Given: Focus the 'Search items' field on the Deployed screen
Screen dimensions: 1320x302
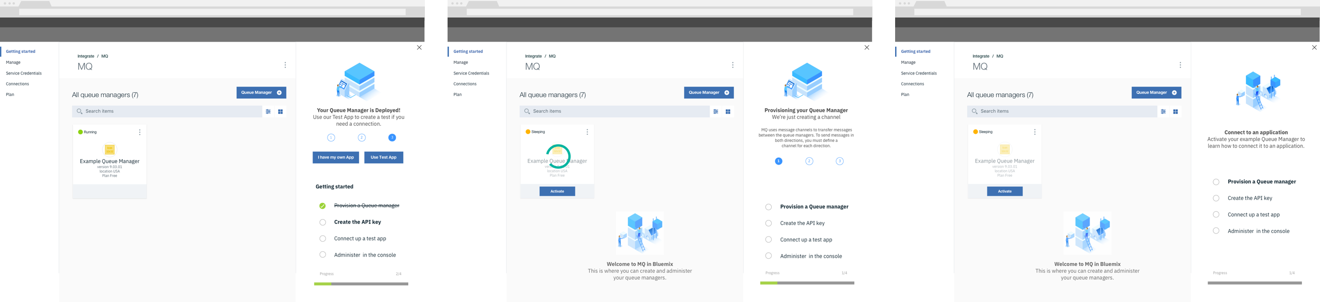Looking at the screenshot, I should [167, 111].
